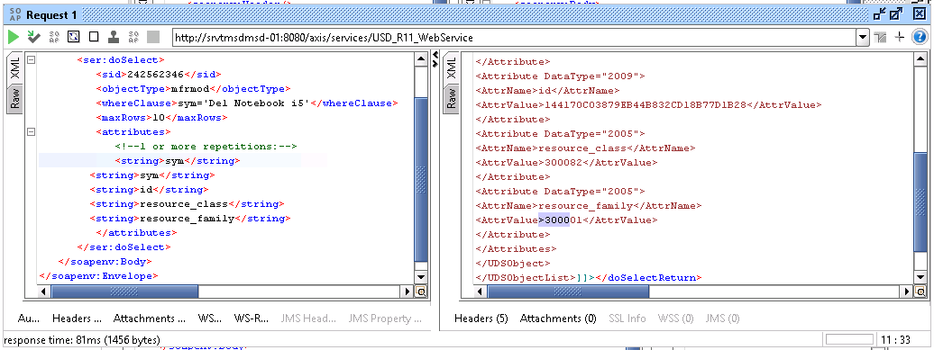The width and height of the screenshot is (934, 350).
Task: Open the response Headers (5) tab
Action: pyautogui.click(x=481, y=319)
